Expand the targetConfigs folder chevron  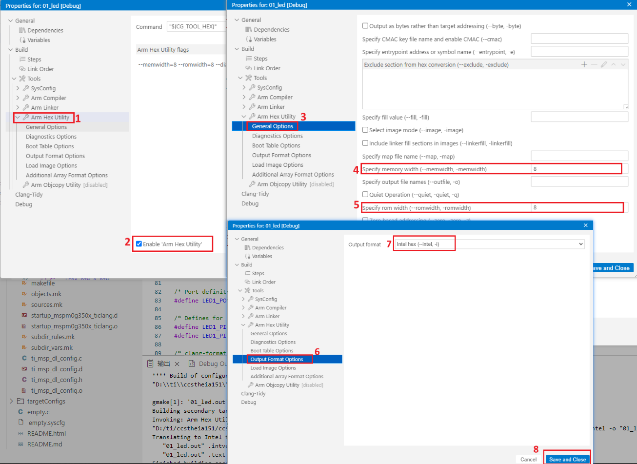click(x=12, y=401)
